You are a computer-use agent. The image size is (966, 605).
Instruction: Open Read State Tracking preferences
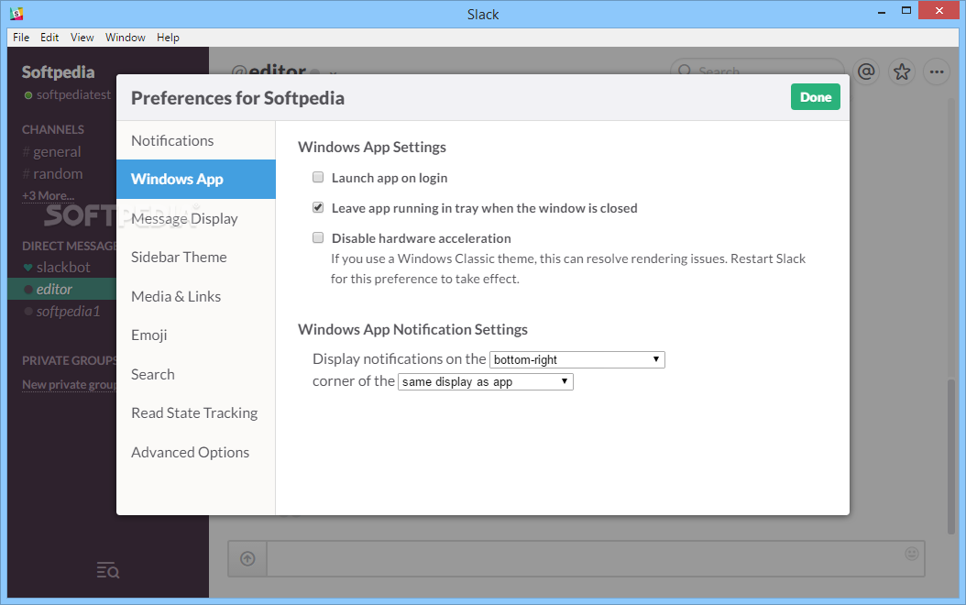196,413
